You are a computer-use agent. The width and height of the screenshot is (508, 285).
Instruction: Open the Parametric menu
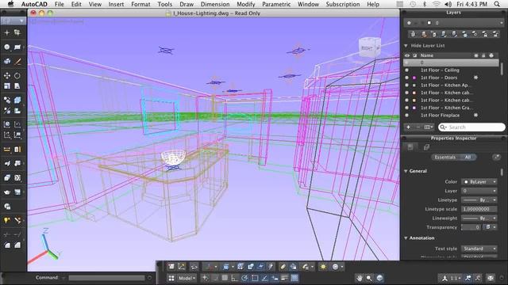(276, 4)
